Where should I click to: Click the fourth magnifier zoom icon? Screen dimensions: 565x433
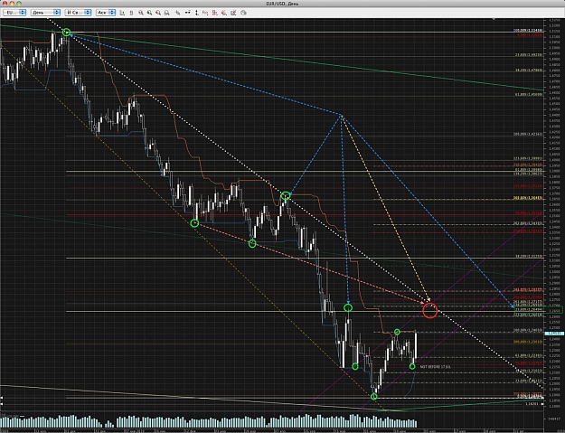pos(167,13)
